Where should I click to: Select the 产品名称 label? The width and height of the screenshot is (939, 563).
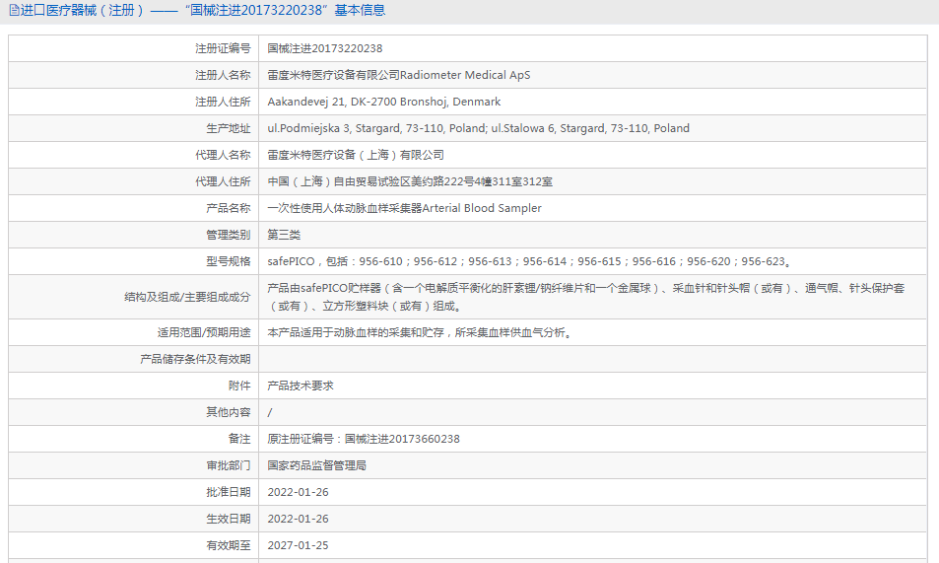pyautogui.click(x=229, y=208)
